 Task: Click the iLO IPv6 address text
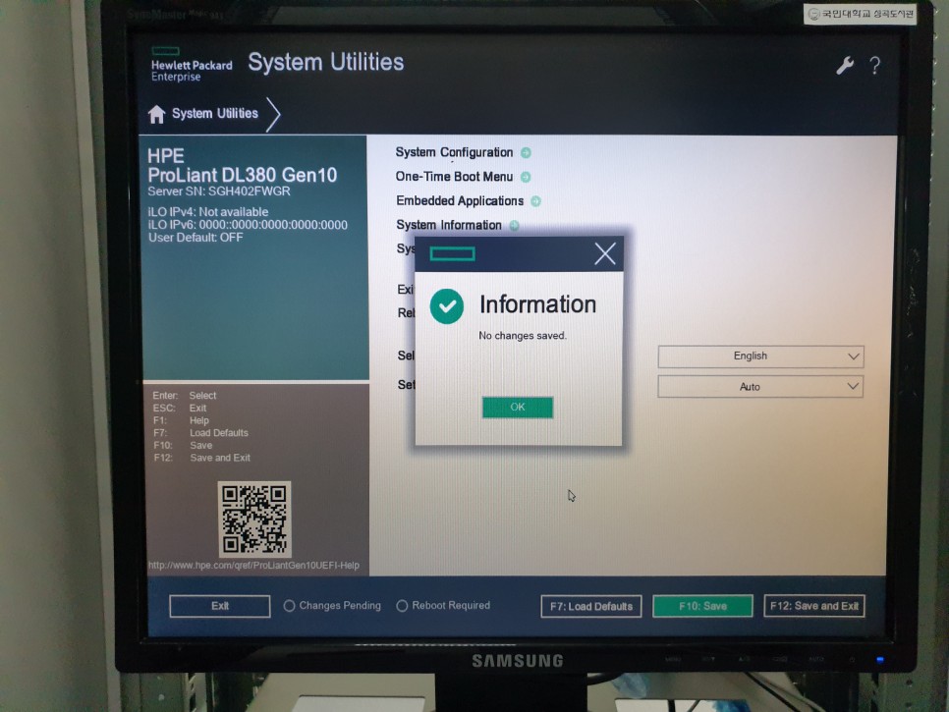click(248, 225)
